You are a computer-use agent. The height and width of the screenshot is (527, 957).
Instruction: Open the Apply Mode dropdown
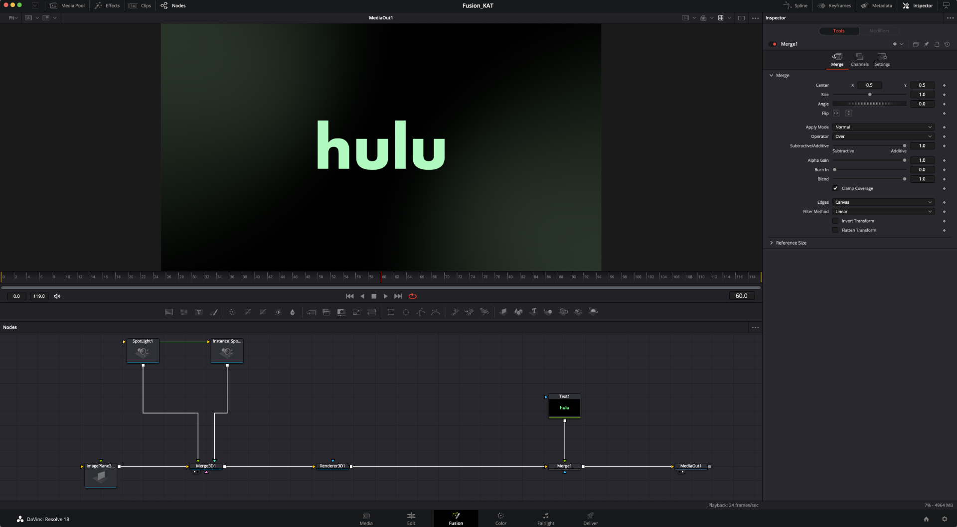pyautogui.click(x=883, y=127)
